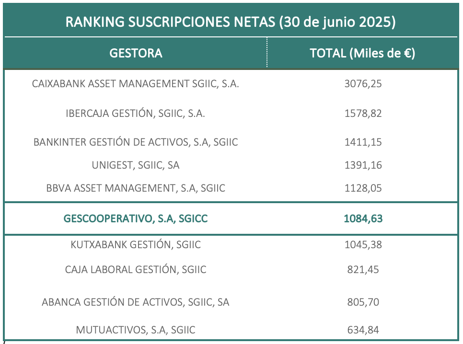Click the value 1045,38
Viewport: 463px width, 344px height.
[x=363, y=245]
